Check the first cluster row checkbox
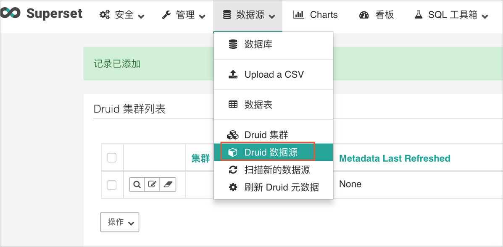 tap(112, 185)
